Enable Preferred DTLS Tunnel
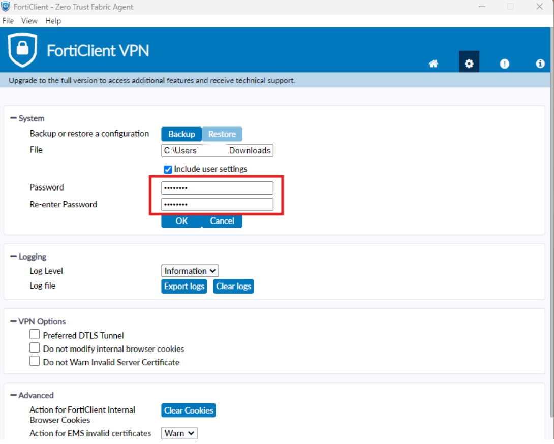554x444 pixels. point(35,334)
